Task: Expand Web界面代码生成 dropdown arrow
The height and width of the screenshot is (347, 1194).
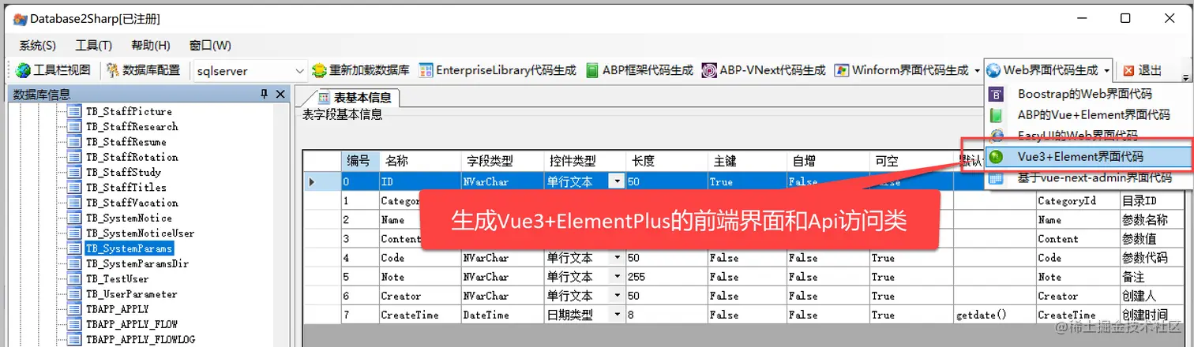Action: tap(1107, 70)
